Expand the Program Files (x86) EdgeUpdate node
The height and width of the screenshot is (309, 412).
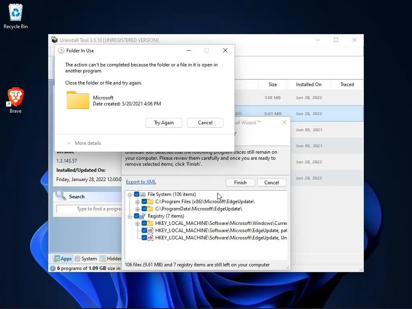coord(137,202)
